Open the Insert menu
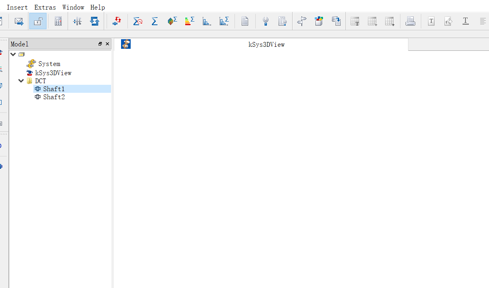Viewport: 489px width, 288px height. pyautogui.click(x=17, y=7)
